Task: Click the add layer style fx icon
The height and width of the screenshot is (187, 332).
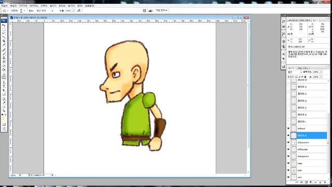Action: tap(301, 182)
